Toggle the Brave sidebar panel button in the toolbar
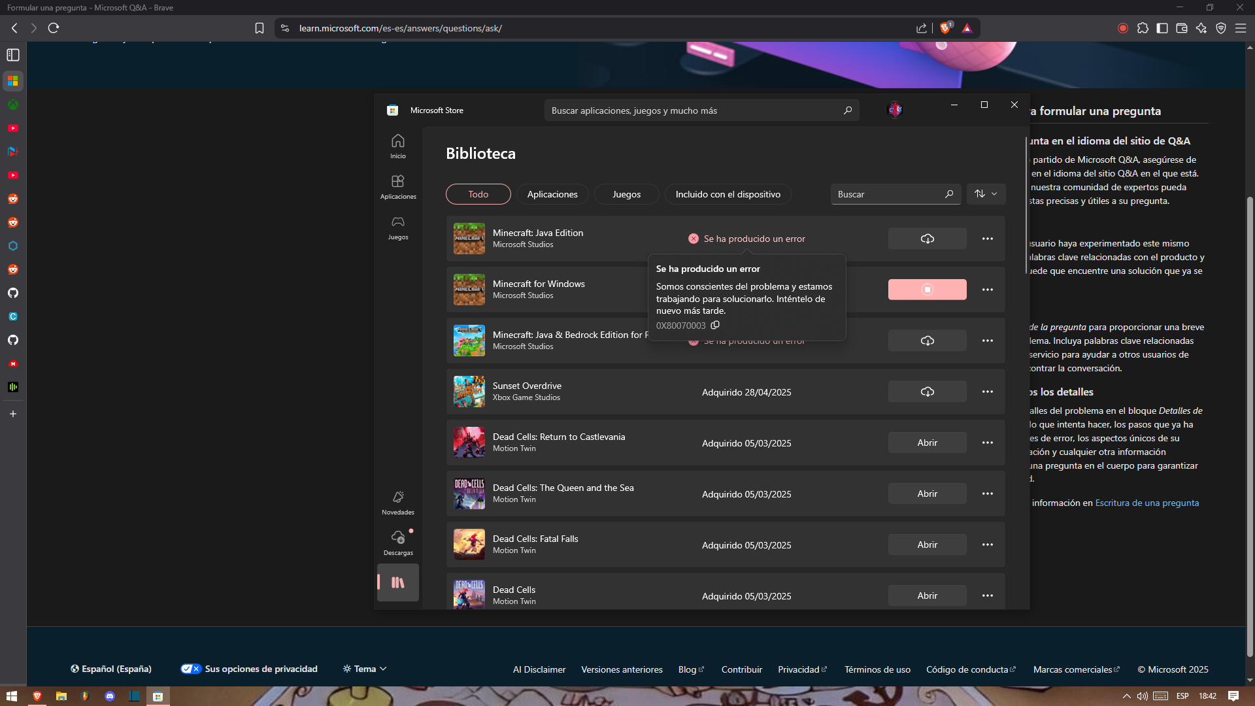This screenshot has height=706, width=1255. (1162, 28)
